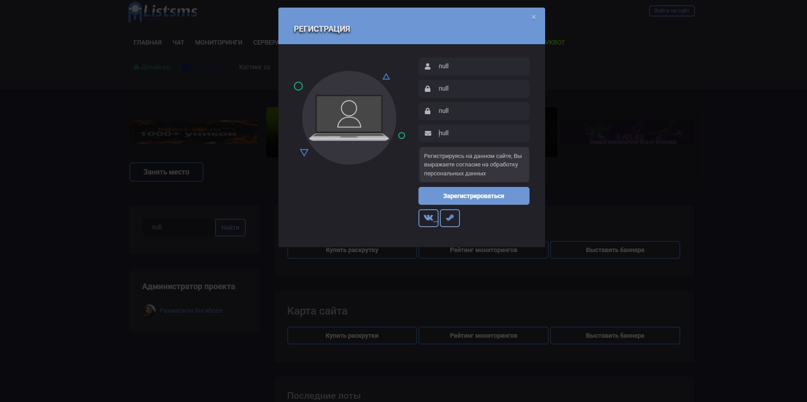Screen dimensions: 807x402
Task: Click the Занять место button
Action: coord(166,172)
